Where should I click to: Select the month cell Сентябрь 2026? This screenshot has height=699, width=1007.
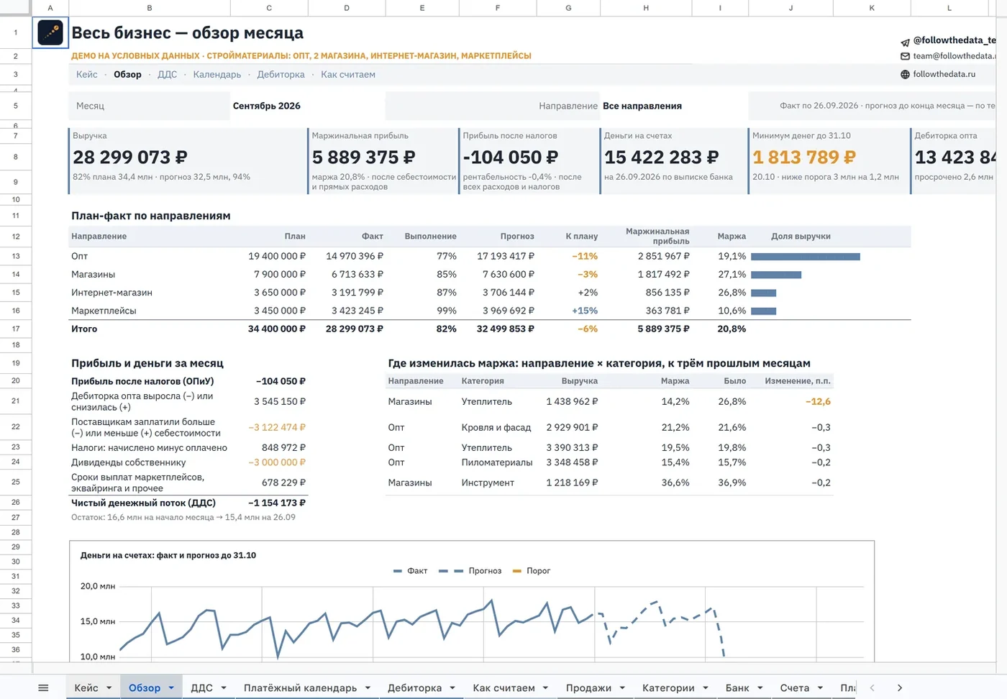(308, 106)
